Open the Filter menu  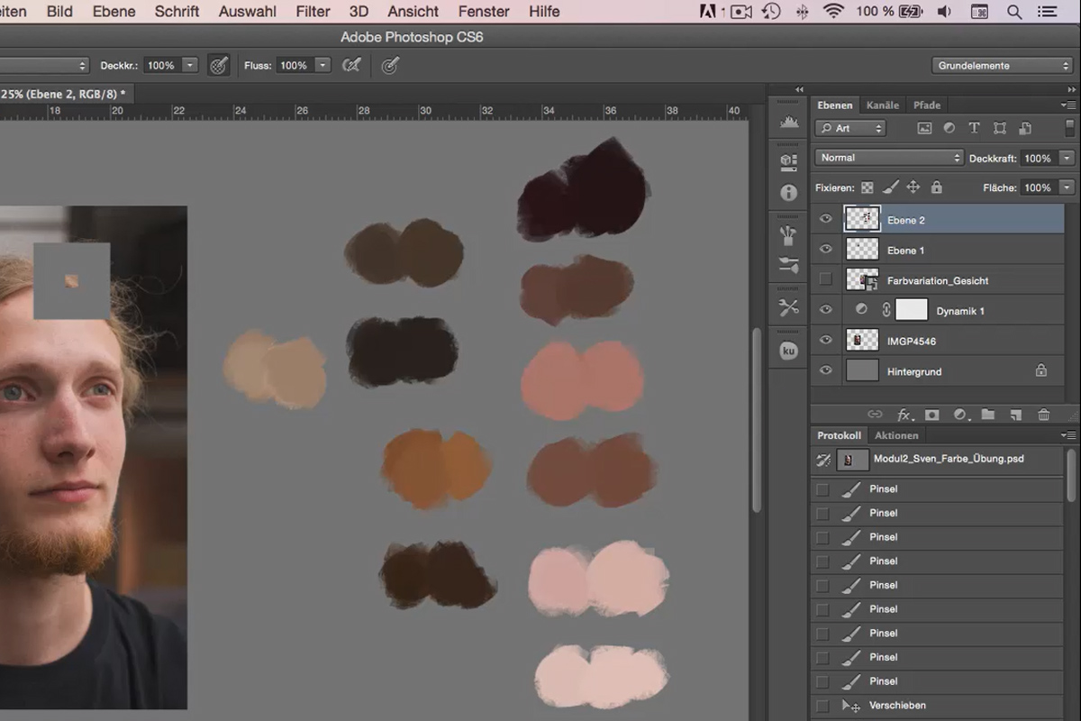pyautogui.click(x=313, y=12)
